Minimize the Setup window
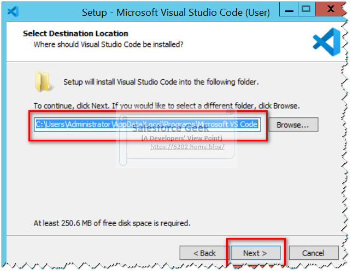Screen dimensions: 353x274 tap(287, 10)
